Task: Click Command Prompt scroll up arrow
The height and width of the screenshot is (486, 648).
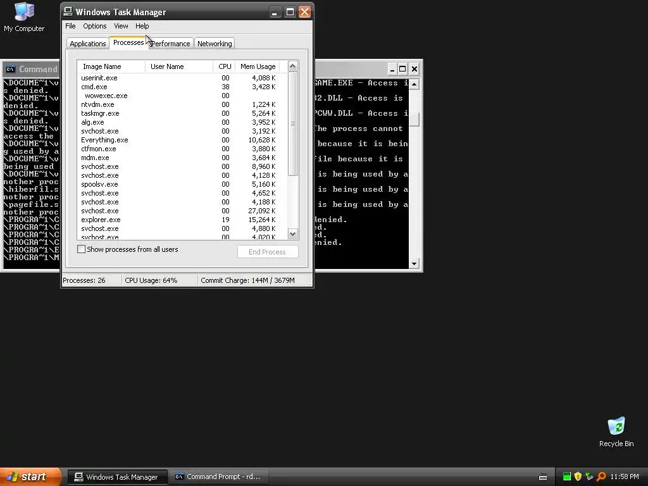Action: click(414, 84)
